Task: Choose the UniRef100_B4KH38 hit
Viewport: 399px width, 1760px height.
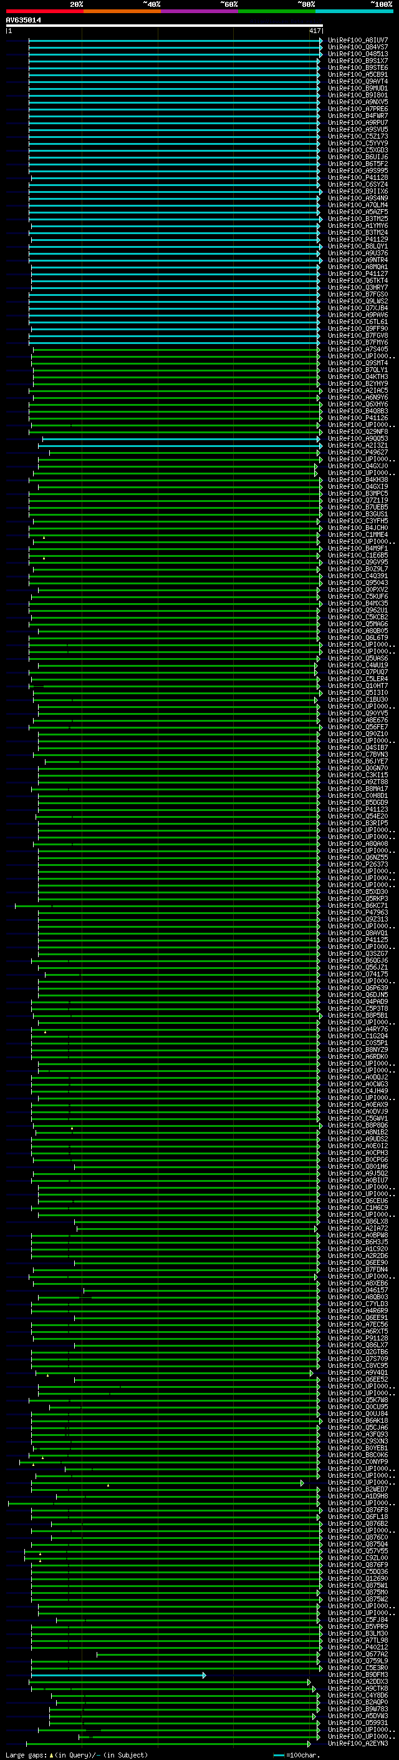Action: [x=358, y=479]
